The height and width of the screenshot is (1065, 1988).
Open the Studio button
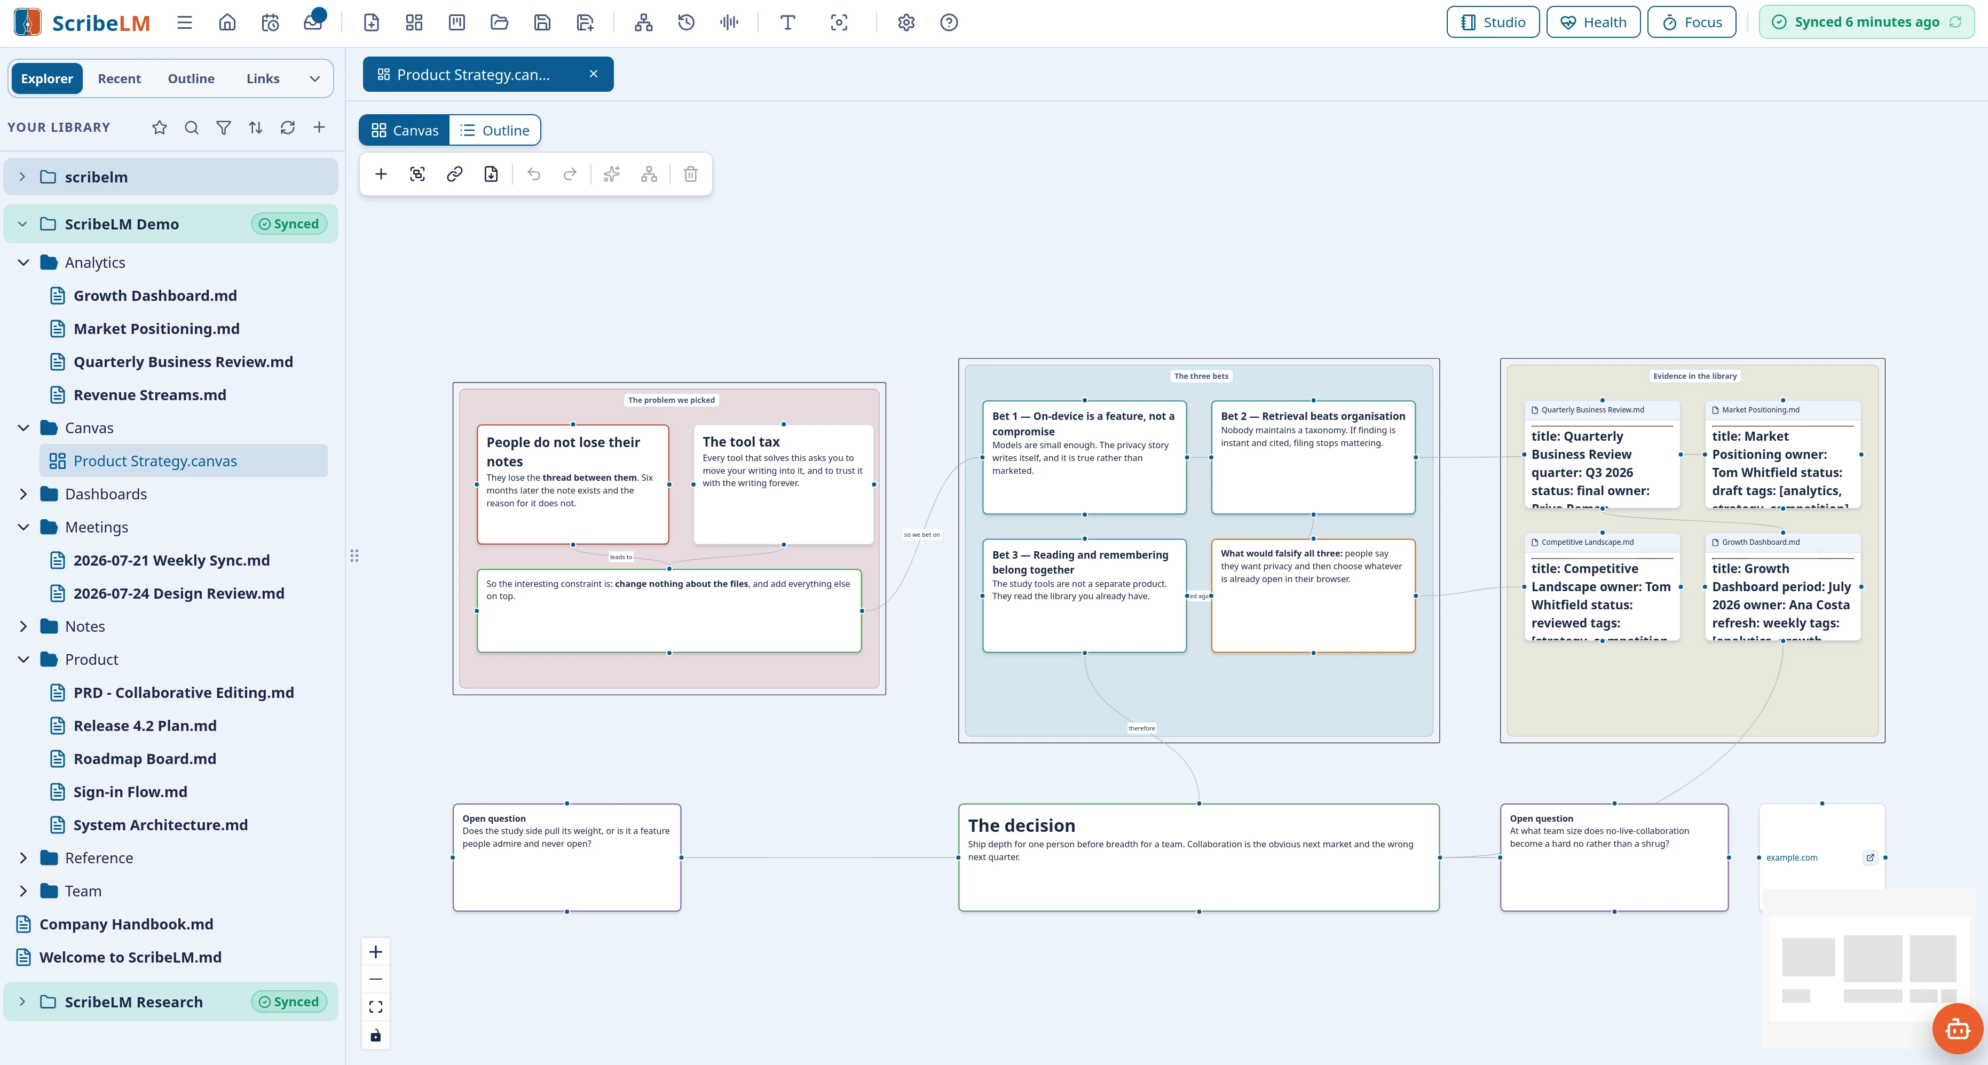tap(1493, 22)
